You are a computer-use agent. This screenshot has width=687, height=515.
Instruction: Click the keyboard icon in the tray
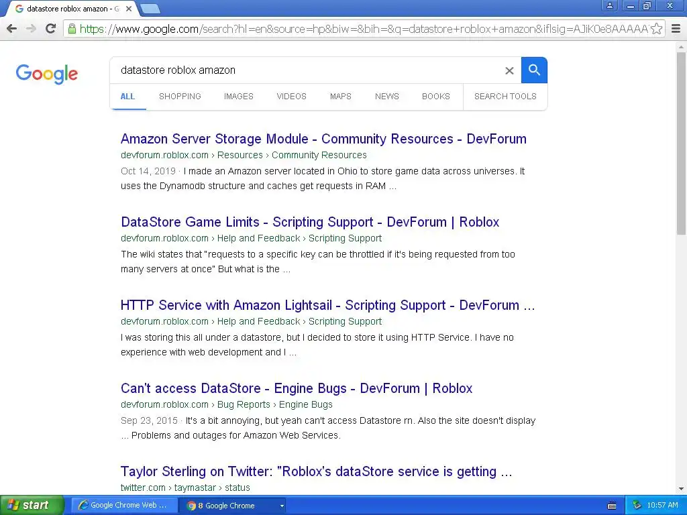[612, 506]
